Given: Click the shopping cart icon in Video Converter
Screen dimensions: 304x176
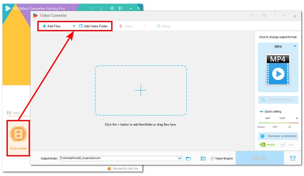Looking at the screenshot, I should click(264, 15).
